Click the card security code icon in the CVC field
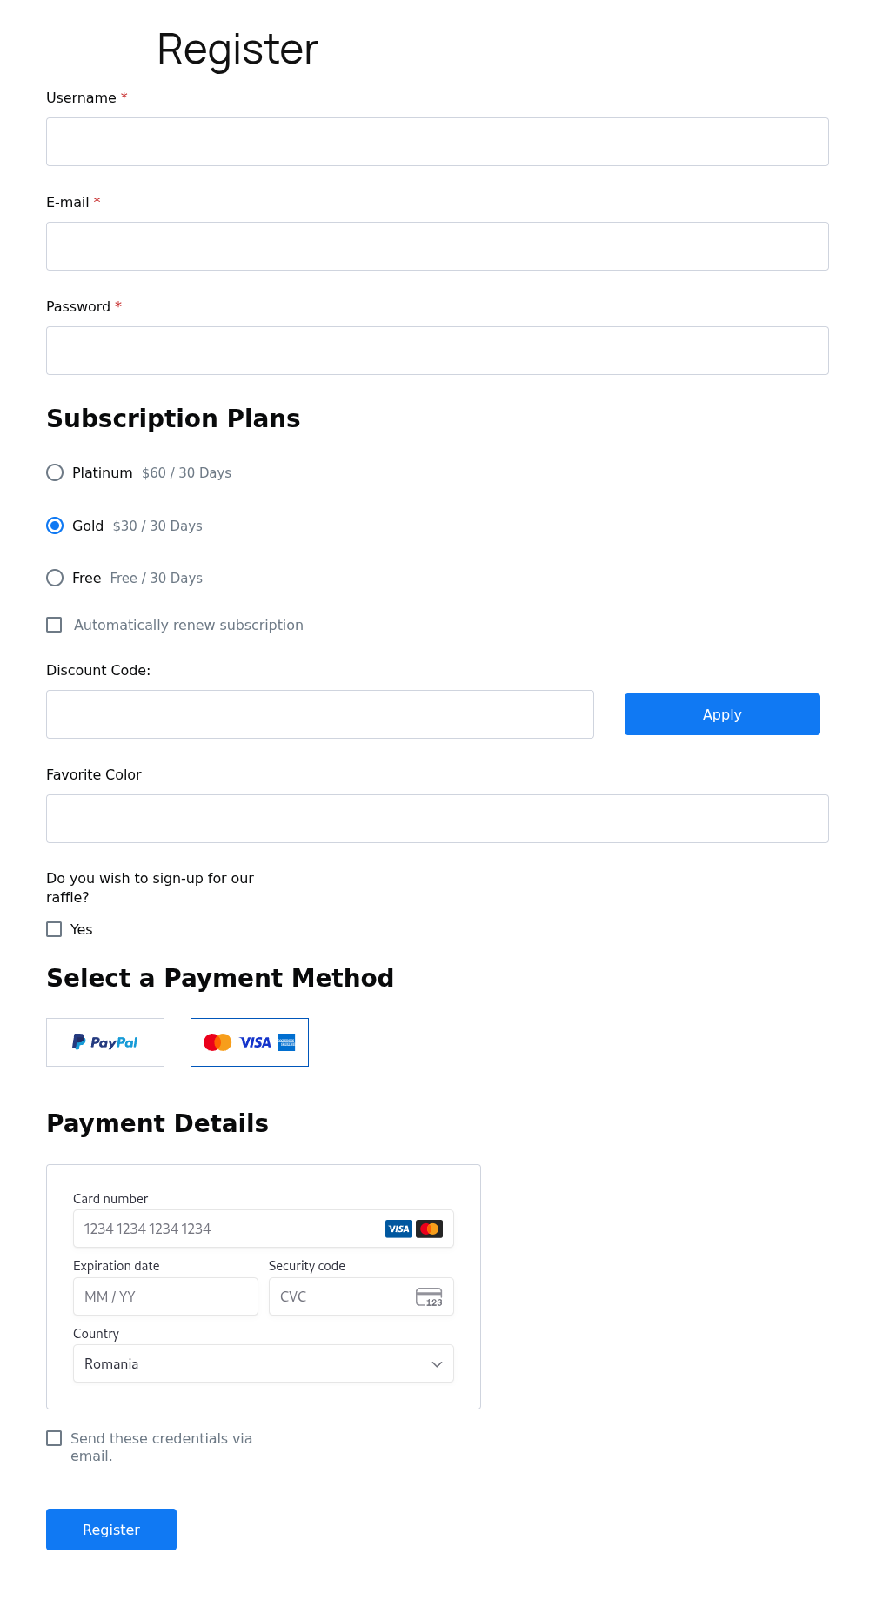Image resolution: width=883 pixels, height=1607 pixels. point(429,1296)
